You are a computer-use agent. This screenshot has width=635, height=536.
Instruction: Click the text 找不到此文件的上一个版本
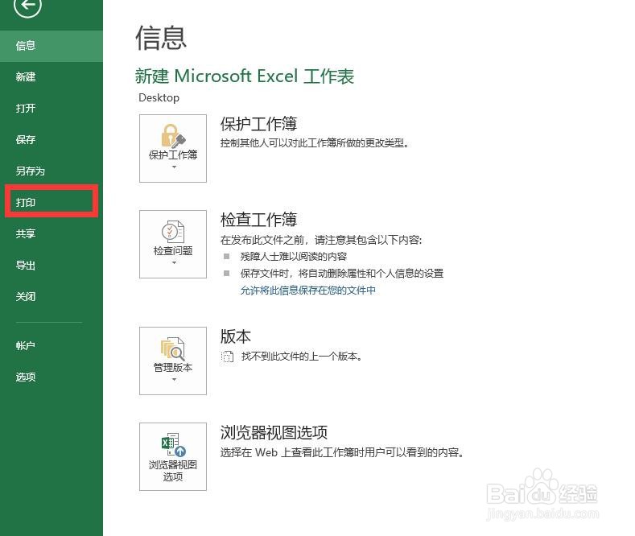click(x=301, y=357)
